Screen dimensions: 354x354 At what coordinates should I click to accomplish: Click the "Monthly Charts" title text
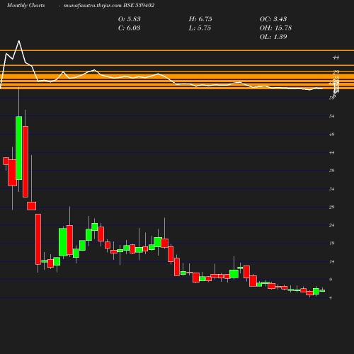point(26,6)
